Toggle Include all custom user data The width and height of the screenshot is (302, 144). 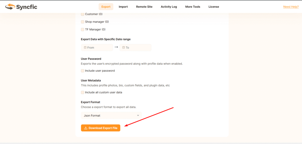pyautogui.click(x=83, y=92)
